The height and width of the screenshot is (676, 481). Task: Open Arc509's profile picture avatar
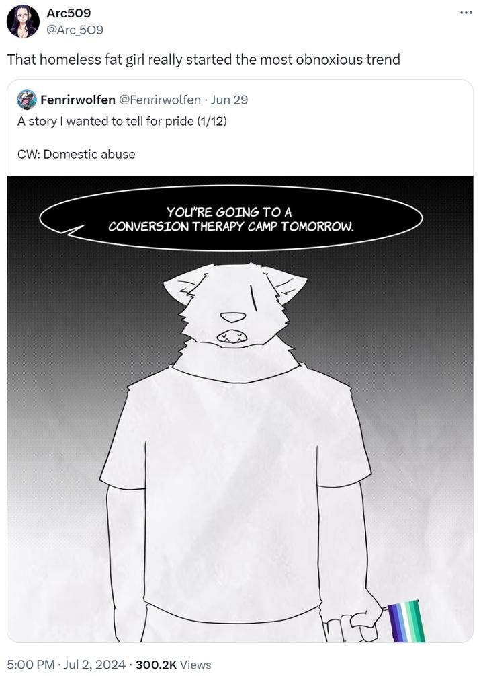pos(24,22)
